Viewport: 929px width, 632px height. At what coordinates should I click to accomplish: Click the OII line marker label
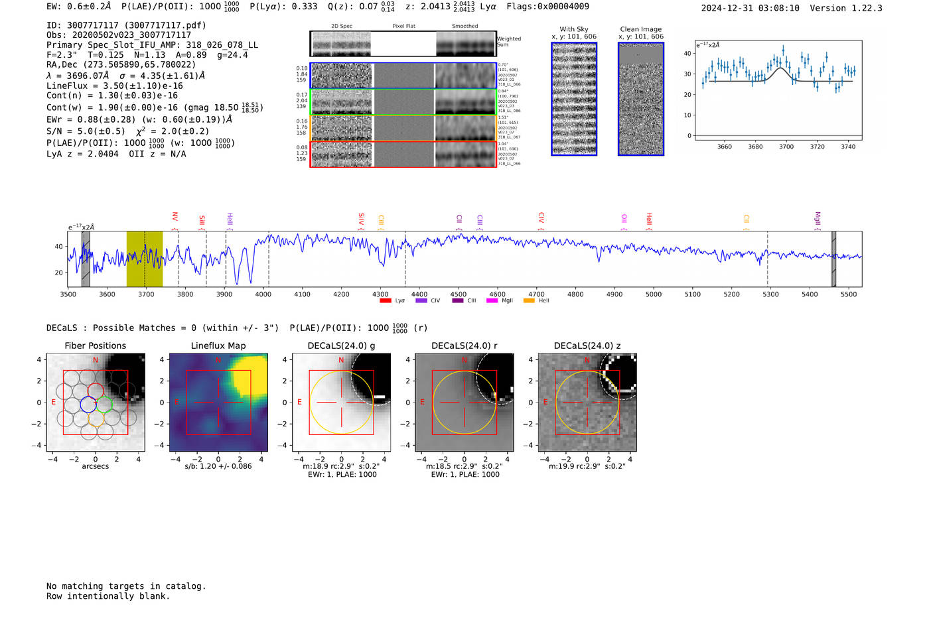(624, 218)
